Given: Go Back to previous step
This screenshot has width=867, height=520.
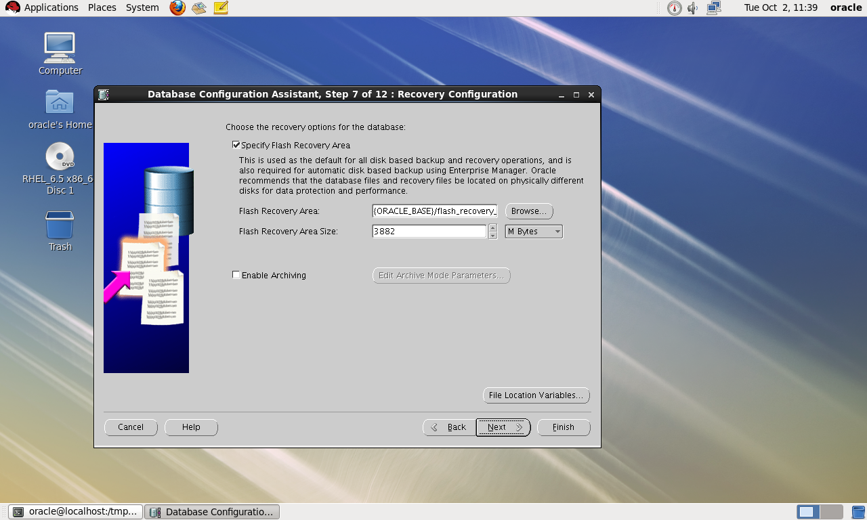Looking at the screenshot, I should click(x=449, y=427).
